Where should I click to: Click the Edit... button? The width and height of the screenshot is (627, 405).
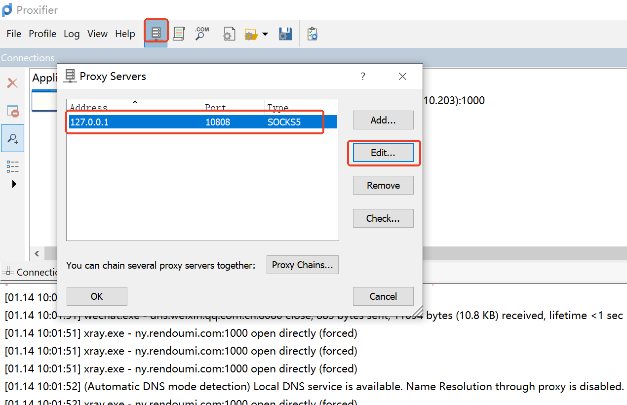click(383, 153)
